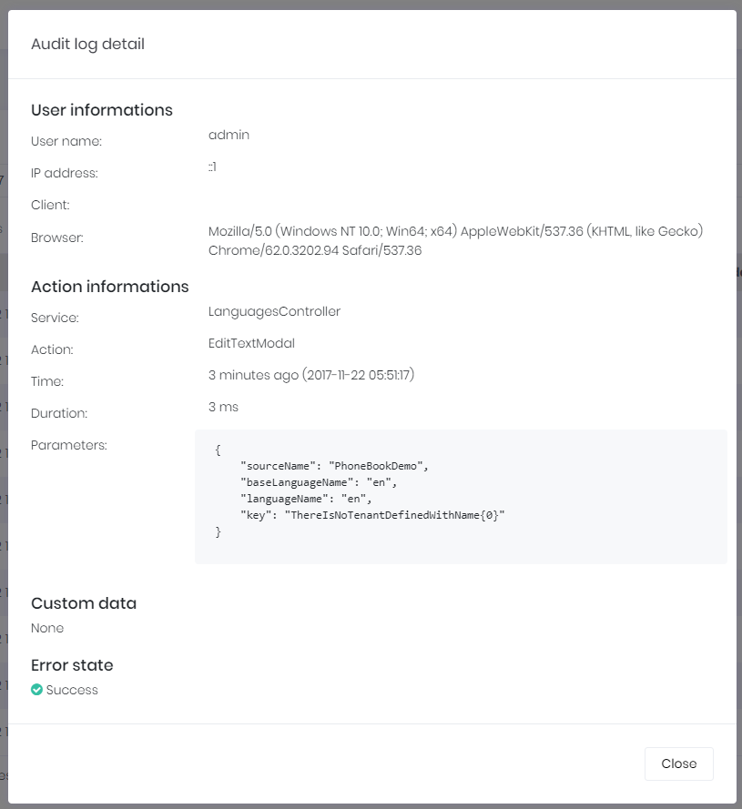The image size is (742, 809).
Task: Click the Audit log detail title
Action: click(x=88, y=44)
